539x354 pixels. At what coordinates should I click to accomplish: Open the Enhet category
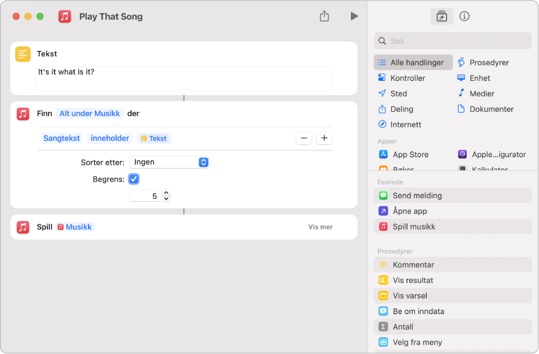click(474, 78)
